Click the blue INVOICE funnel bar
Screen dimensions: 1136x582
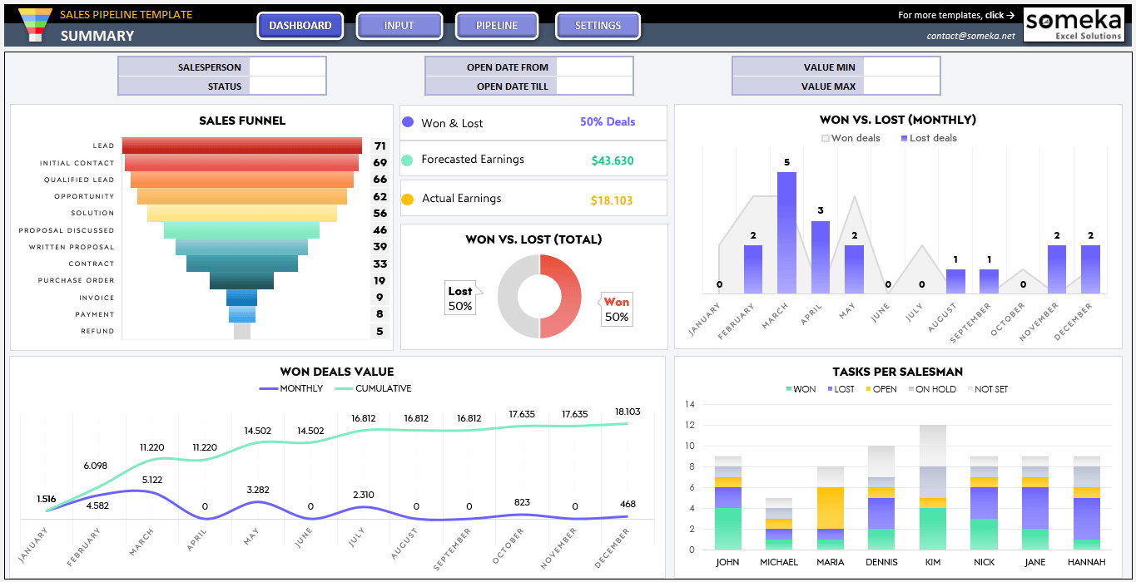242,298
